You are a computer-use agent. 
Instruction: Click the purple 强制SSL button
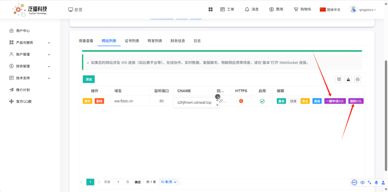point(356,101)
